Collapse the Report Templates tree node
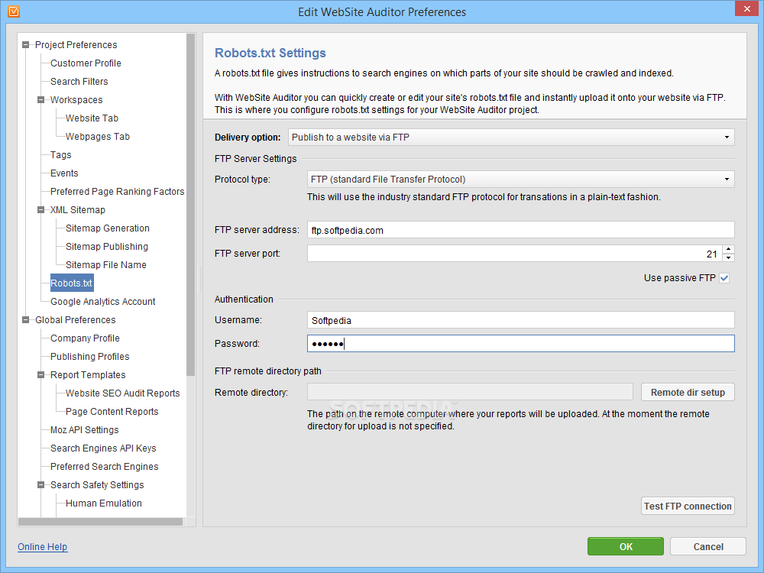Viewport: 764px width, 573px height. [x=41, y=375]
